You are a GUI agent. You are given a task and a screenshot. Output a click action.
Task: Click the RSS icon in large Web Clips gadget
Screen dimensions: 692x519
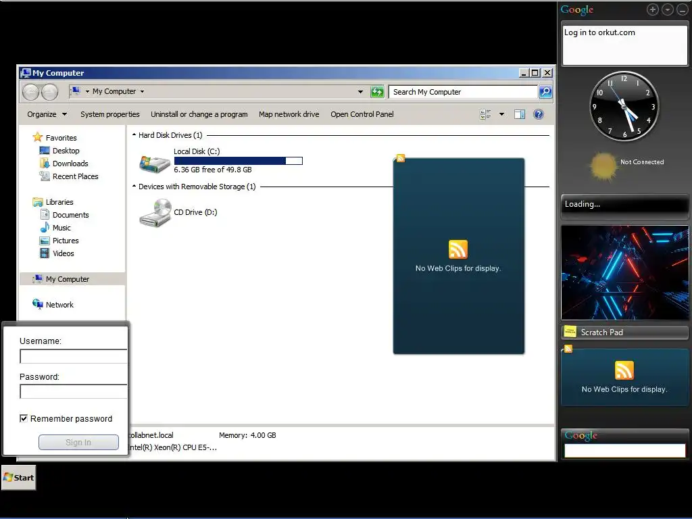coord(458,249)
